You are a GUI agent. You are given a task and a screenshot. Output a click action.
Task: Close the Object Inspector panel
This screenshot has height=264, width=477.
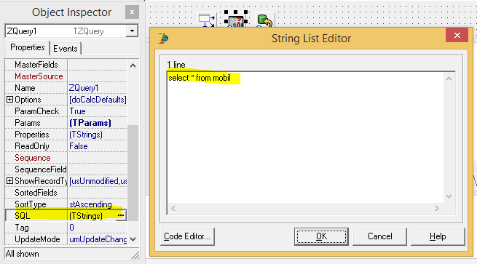[132, 12]
